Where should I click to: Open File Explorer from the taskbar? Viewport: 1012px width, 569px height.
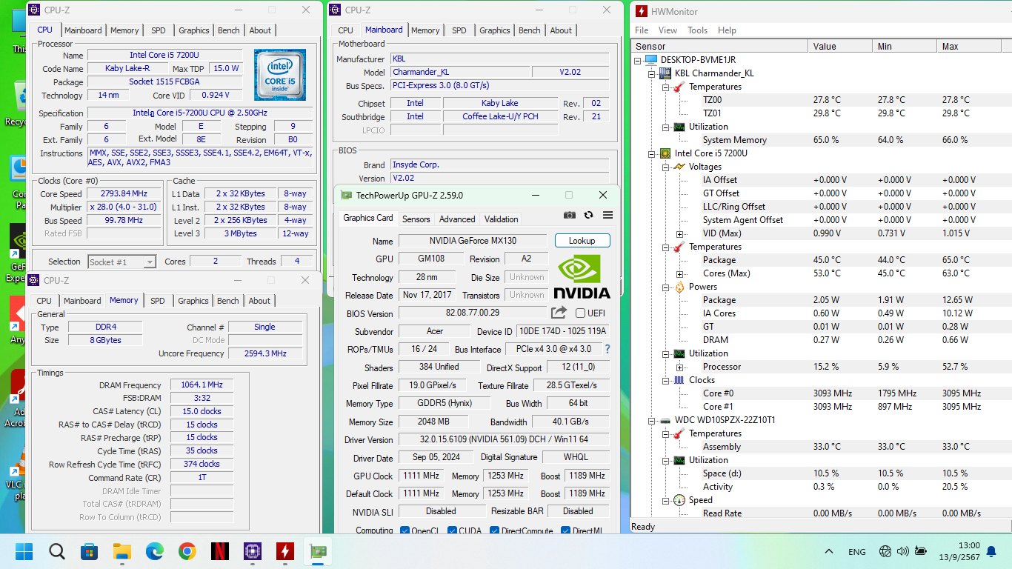click(122, 551)
